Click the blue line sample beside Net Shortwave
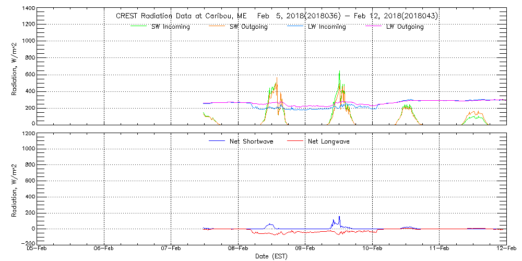The height and width of the screenshot is (261, 522). [217, 141]
